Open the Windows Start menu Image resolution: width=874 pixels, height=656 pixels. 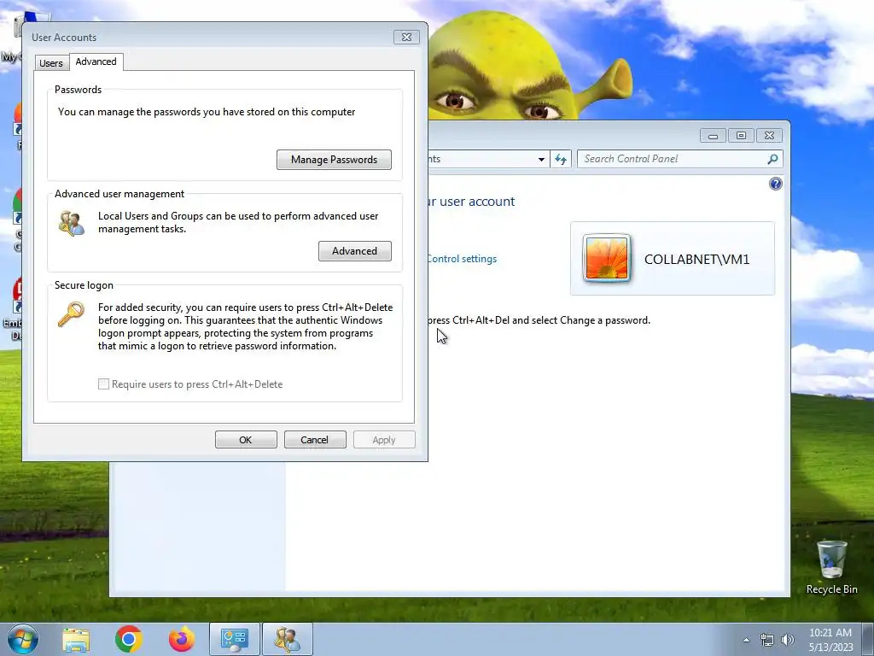point(22,639)
